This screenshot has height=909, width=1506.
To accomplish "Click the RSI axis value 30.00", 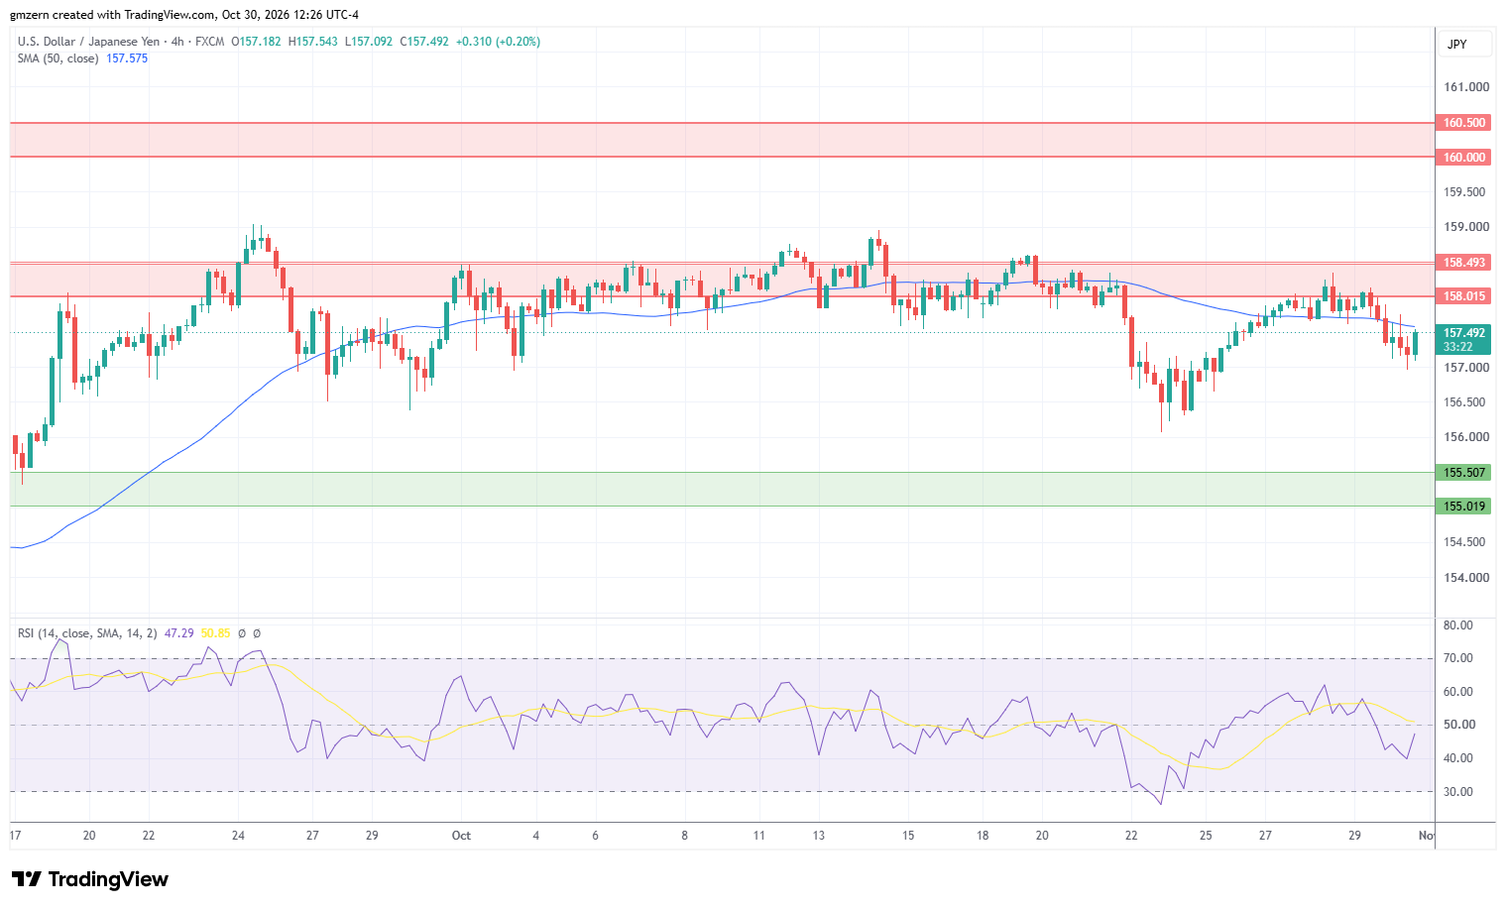I will [x=1458, y=792].
